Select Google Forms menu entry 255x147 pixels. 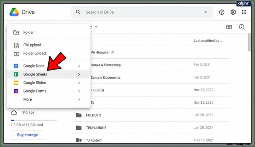coord(48,91)
